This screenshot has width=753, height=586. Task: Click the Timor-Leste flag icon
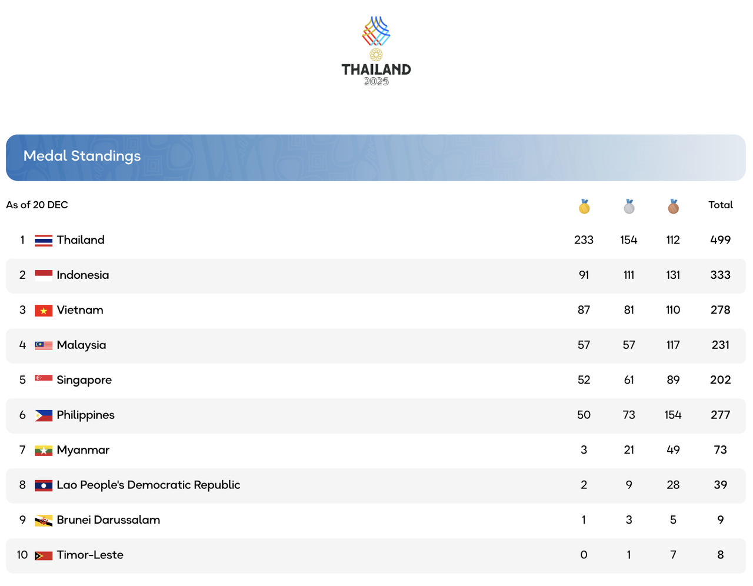pyautogui.click(x=44, y=555)
